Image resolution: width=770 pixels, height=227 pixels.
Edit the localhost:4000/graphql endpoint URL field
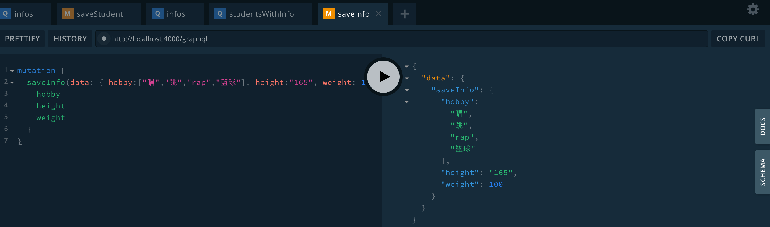coord(401,39)
